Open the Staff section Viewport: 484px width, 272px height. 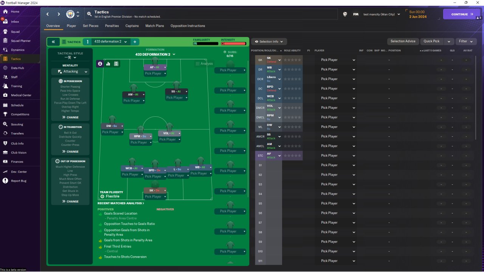click(x=14, y=77)
